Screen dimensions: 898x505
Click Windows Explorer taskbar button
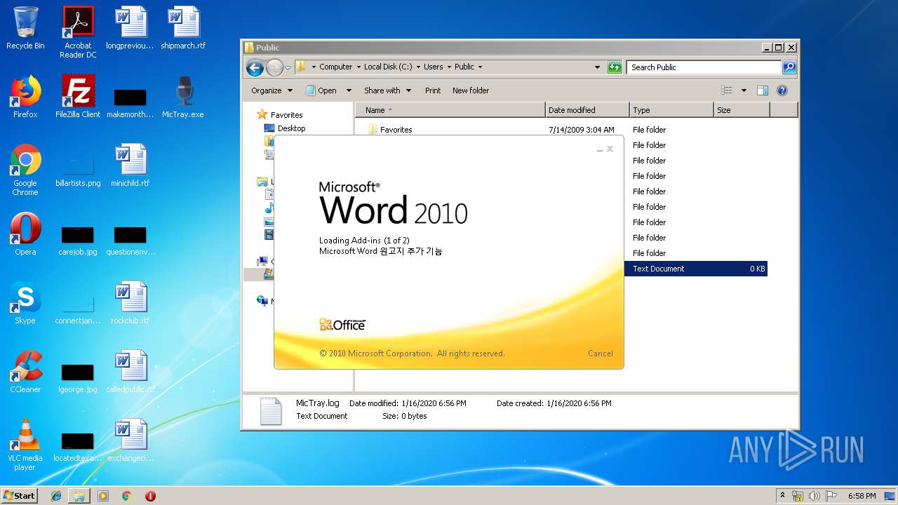coord(79,496)
